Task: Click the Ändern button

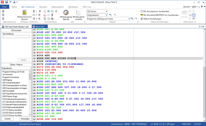Action: tap(23, 60)
